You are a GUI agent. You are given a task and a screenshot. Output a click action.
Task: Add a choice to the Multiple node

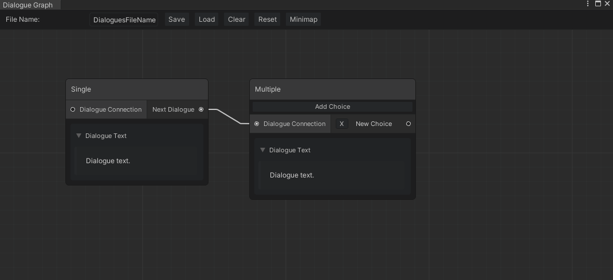(332, 107)
